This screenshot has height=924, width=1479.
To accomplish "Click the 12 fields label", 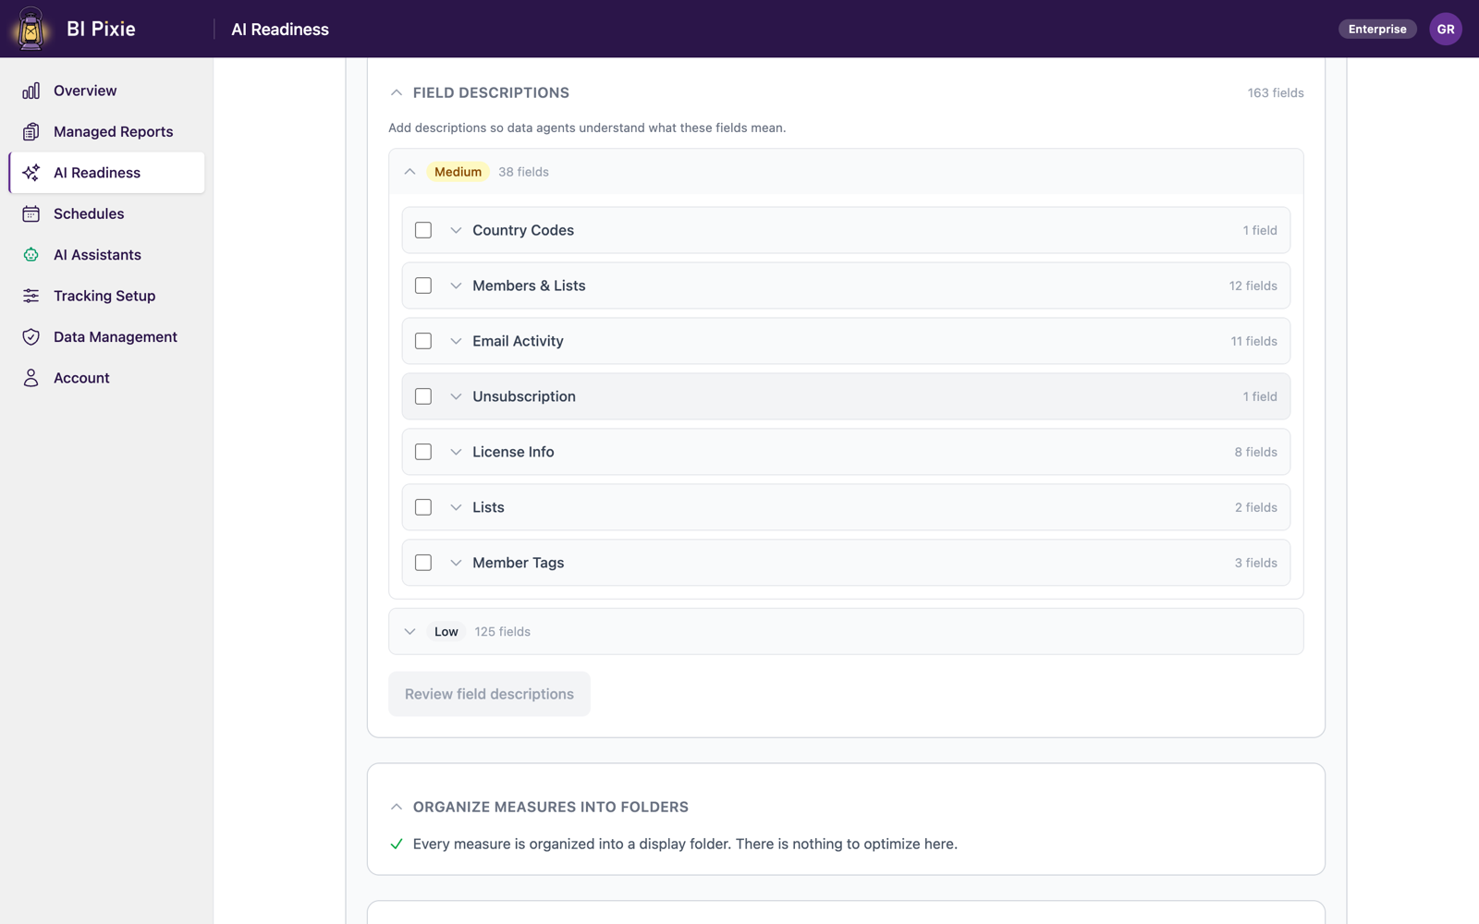I will 1253,286.
